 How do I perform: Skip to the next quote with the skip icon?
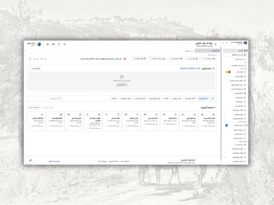[38, 59]
